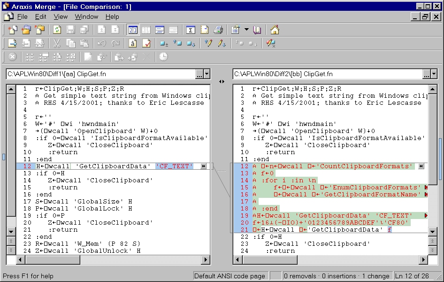Click the merge-right arrow on left line 12
This screenshot has height=282, width=444.
203,166
